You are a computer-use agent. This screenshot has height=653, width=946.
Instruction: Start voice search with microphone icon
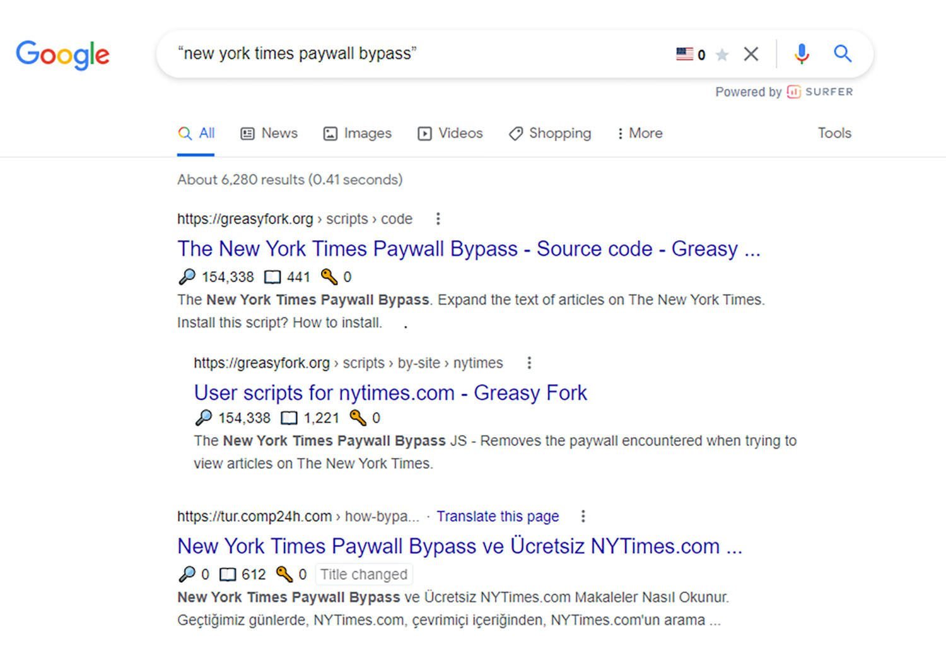(x=802, y=54)
